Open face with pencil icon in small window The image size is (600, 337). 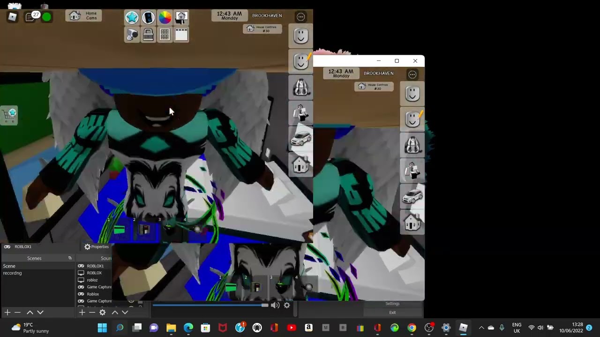[x=412, y=119]
